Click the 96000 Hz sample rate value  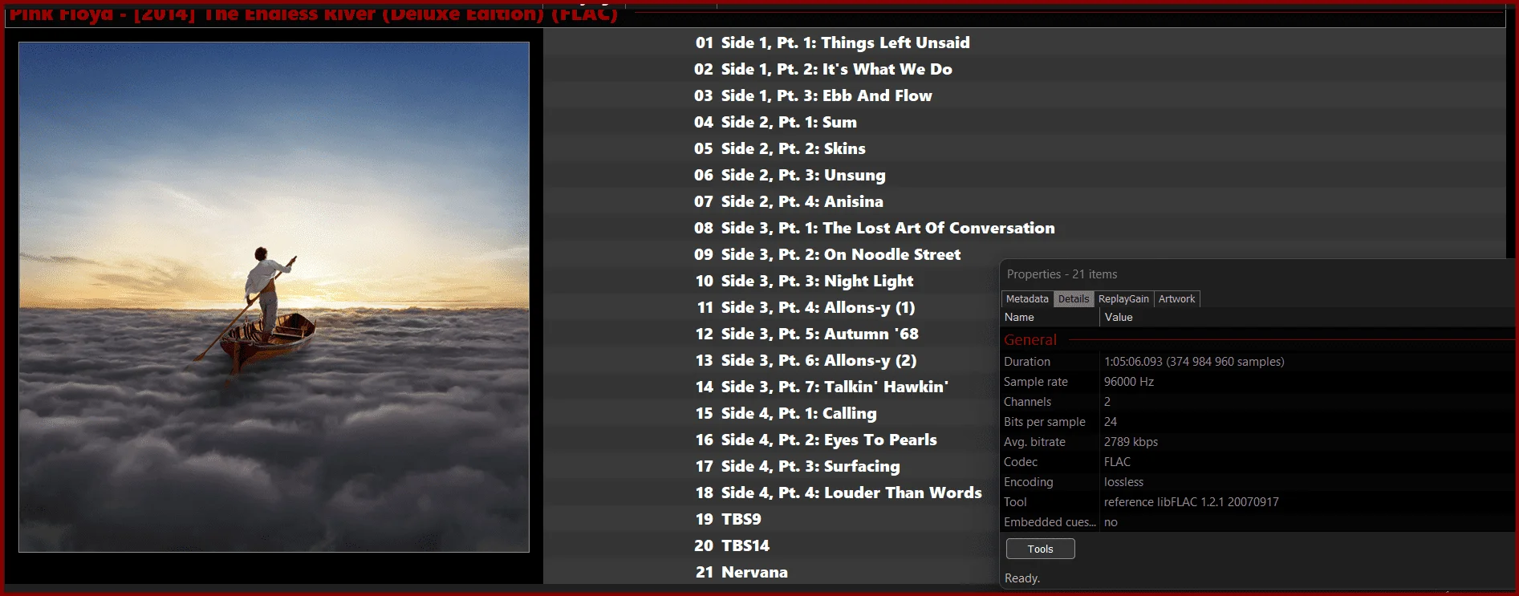pos(1128,382)
